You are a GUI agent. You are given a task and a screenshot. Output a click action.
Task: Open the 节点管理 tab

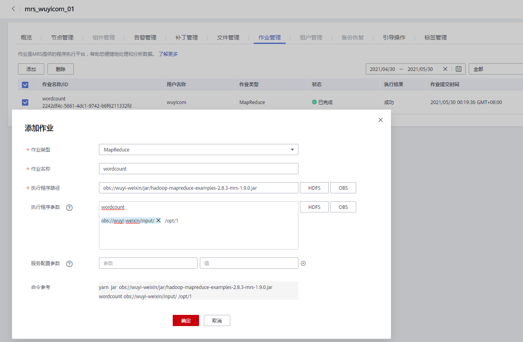(62, 37)
